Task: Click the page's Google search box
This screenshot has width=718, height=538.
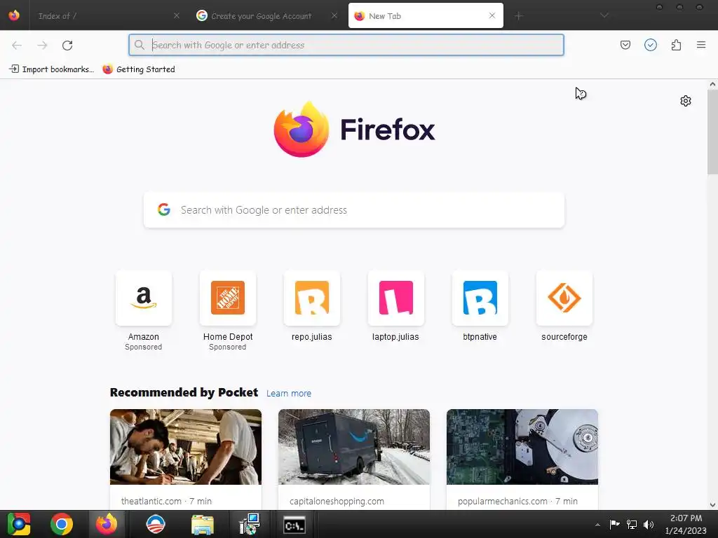Action: [354, 210]
